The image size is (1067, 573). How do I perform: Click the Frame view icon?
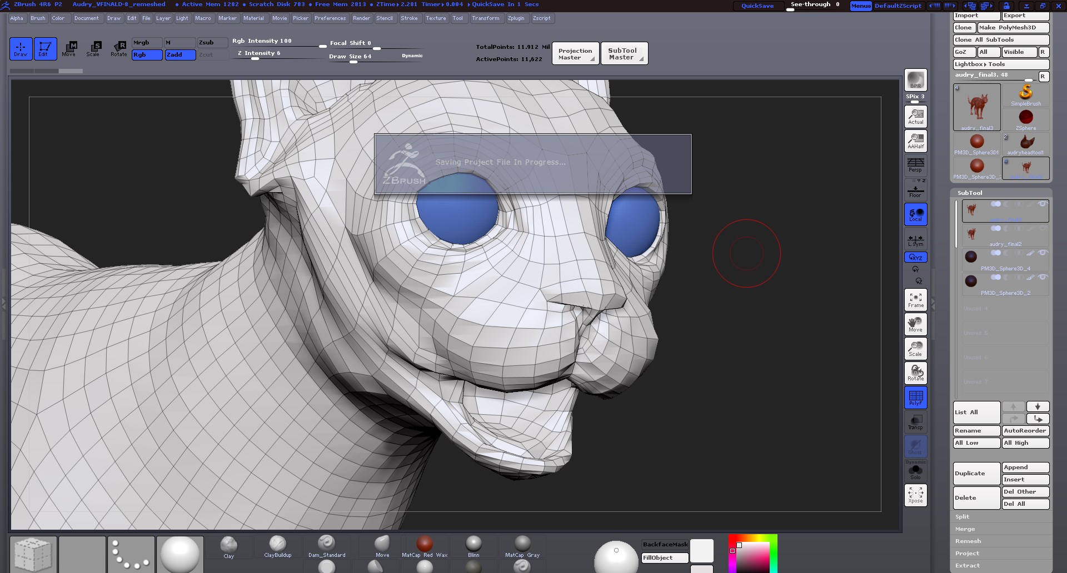point(915,300)
